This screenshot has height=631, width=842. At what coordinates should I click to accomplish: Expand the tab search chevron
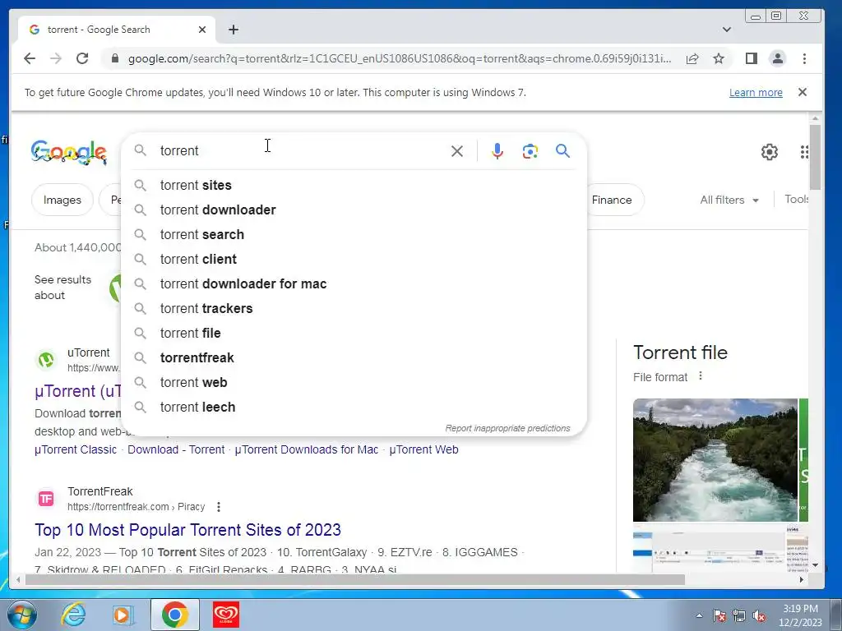[x=727, y=30]
